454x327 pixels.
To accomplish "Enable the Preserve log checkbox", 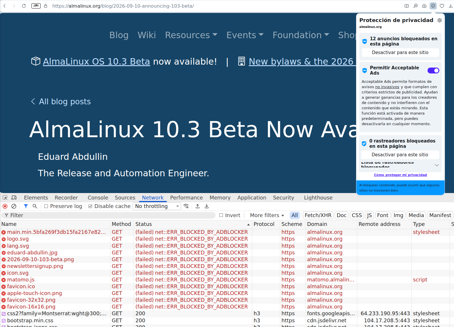I will coord(46,206).
